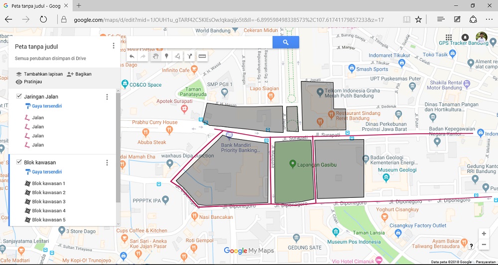Click Pratinjau eye preview option
This screenshot has height=265, width=498.
click(x=29, y=82)
